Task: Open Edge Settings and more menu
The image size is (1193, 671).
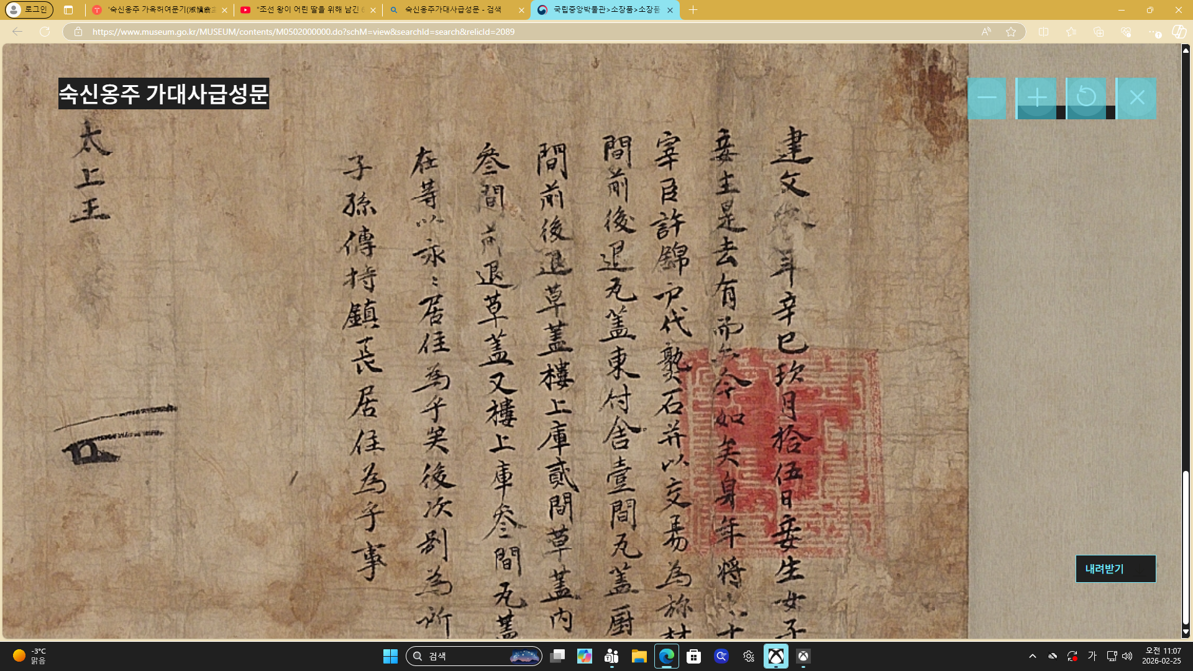Action: click(1153, 32)
